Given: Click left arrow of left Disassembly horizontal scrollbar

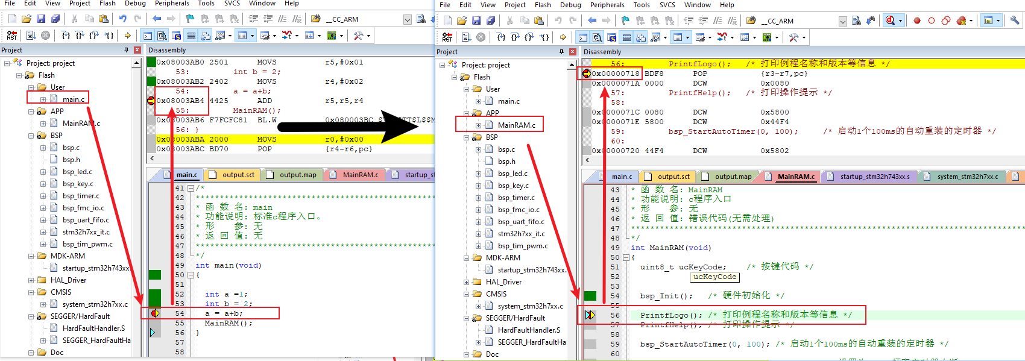Looking at the screenshot, I should pyautogui.click(x=151, y=159).
